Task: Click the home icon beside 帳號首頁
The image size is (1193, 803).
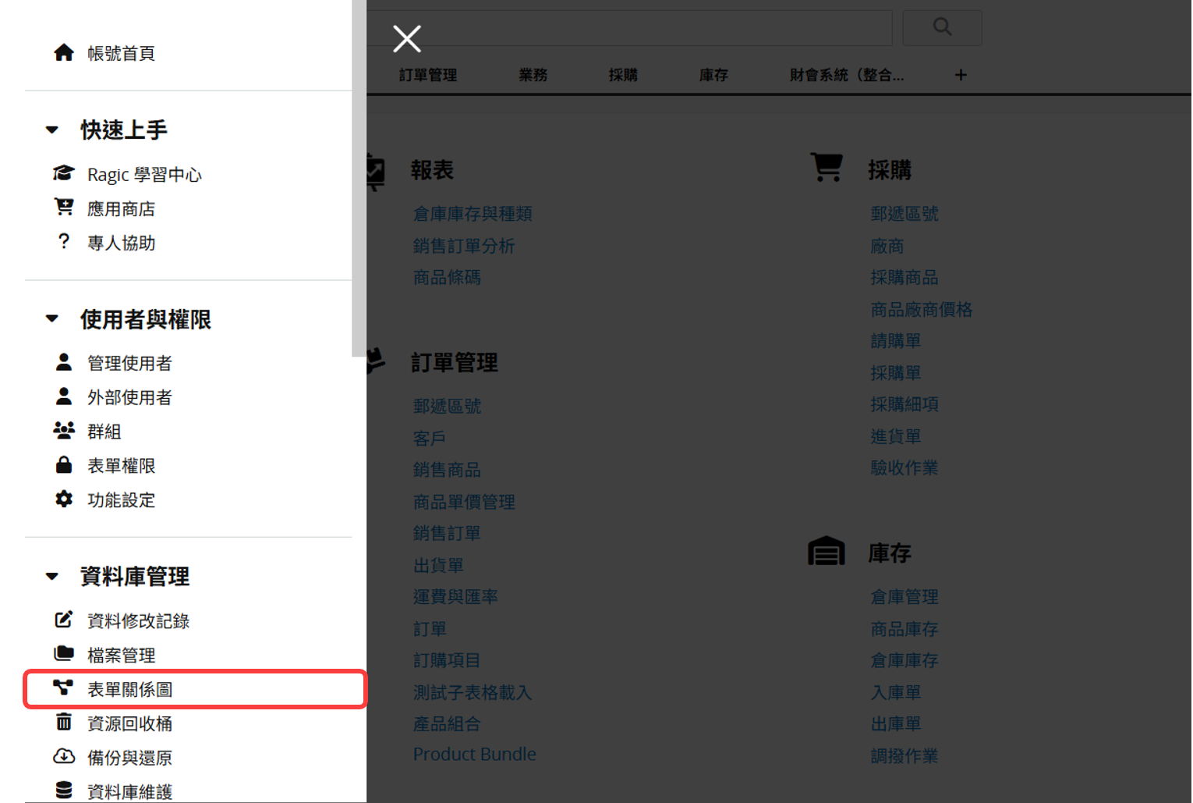Action: coord(64,52)
